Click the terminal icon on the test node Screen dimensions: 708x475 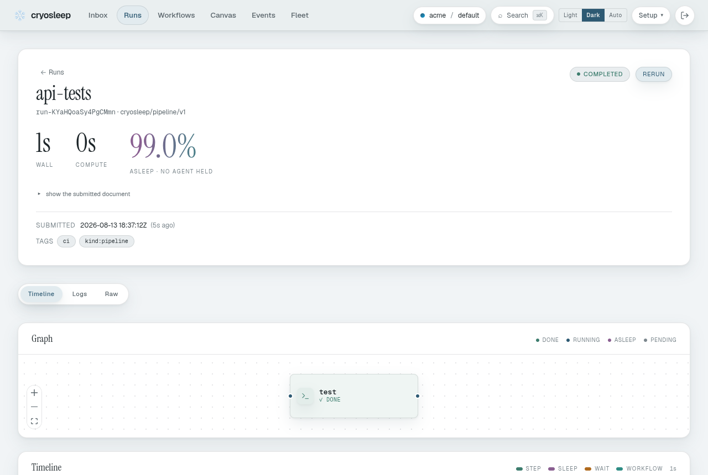pyautogui.click(x=305, y=396)
